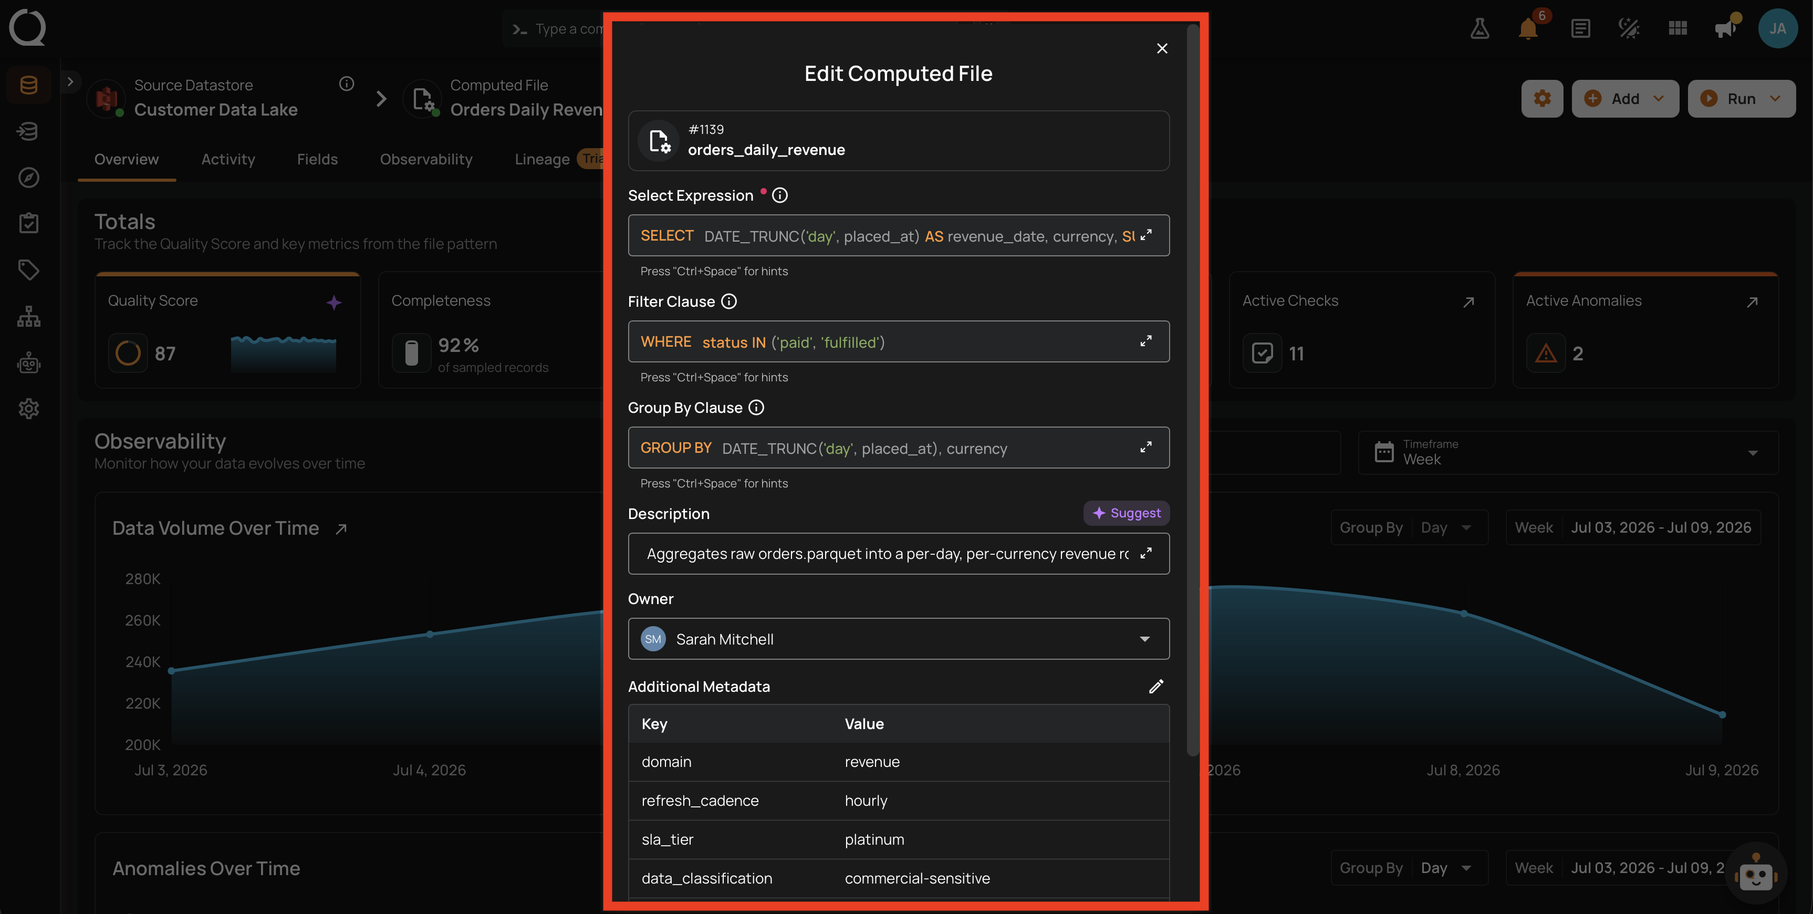Click the Customer Data Lake breadcrumb
The height and width of the screenshot is (914, 1813).
[215, 110]
